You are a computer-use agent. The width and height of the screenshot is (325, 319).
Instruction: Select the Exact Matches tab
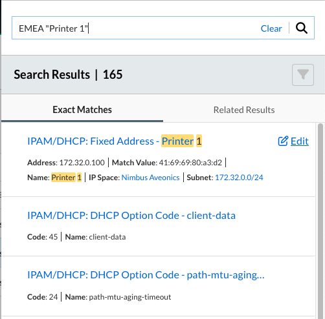82,110
